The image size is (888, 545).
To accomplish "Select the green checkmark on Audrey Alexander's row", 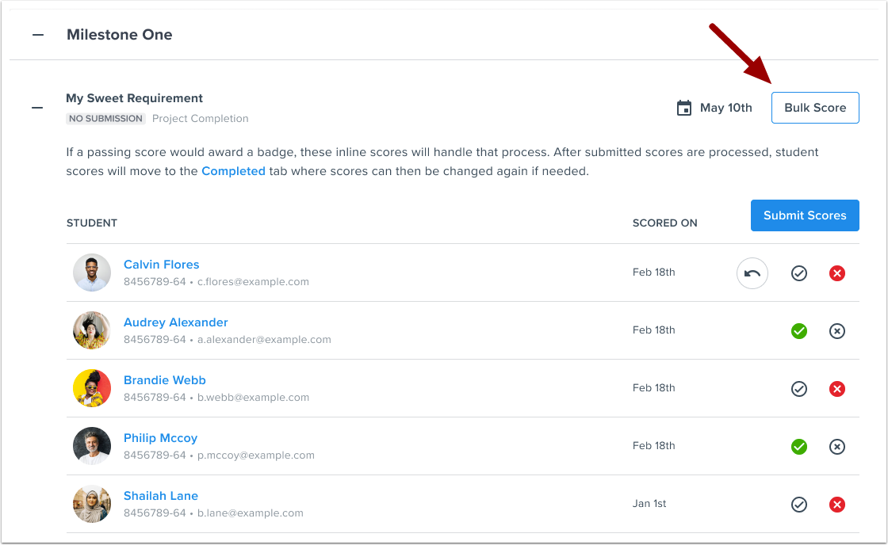I will 799,331.
